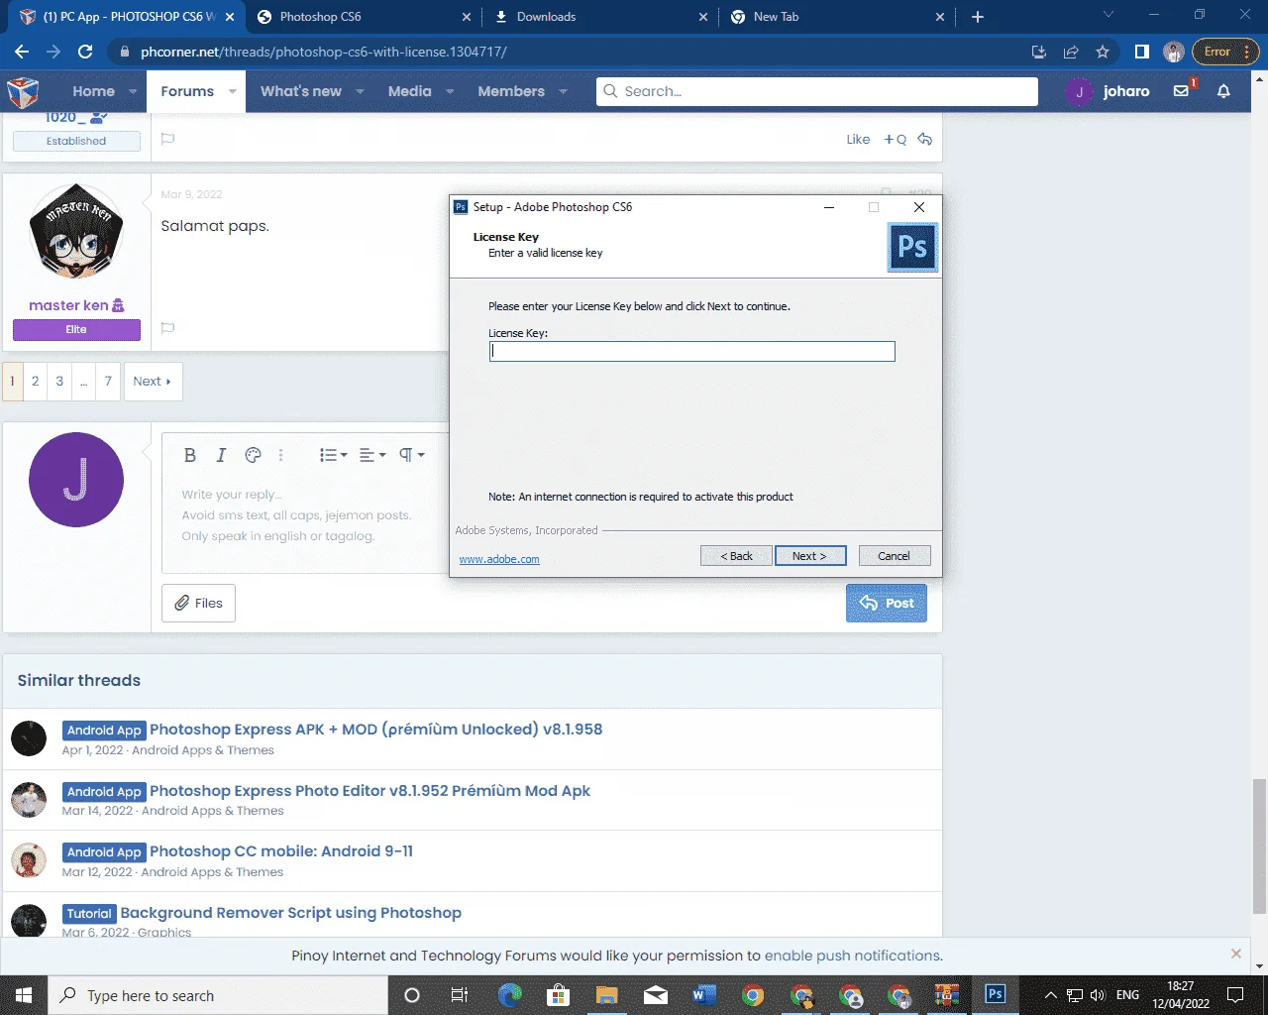Click the share page icon in the address bar
Viewport: 1268px width, 1015px height.
(1071, 52)
